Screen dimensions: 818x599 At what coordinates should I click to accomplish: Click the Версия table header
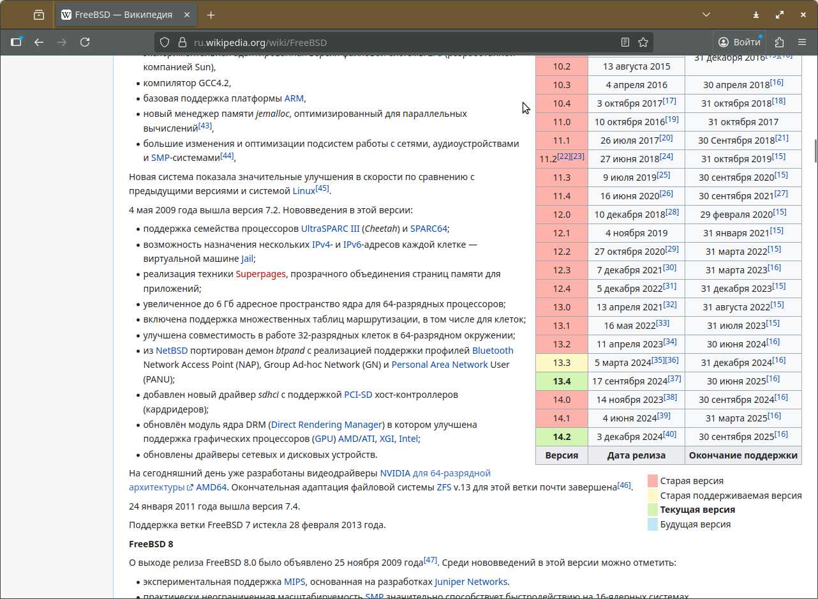point(561,455)
